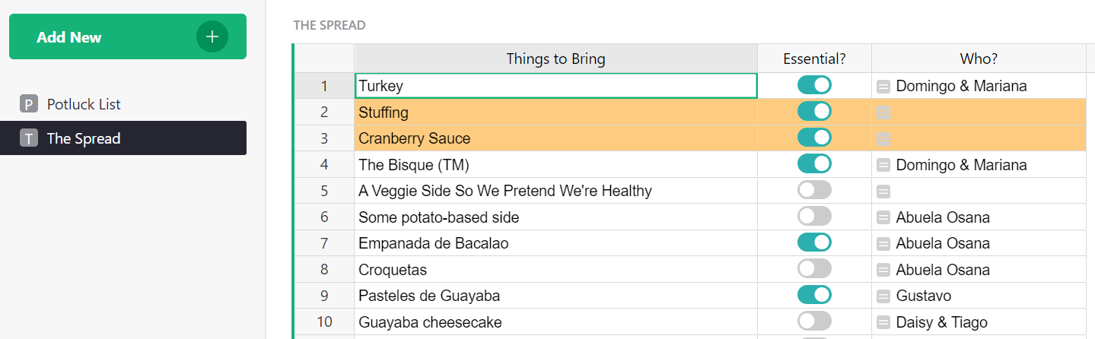Select the Essential? column header
This screenshot has width=1095, height=339.
pos(814,59)
